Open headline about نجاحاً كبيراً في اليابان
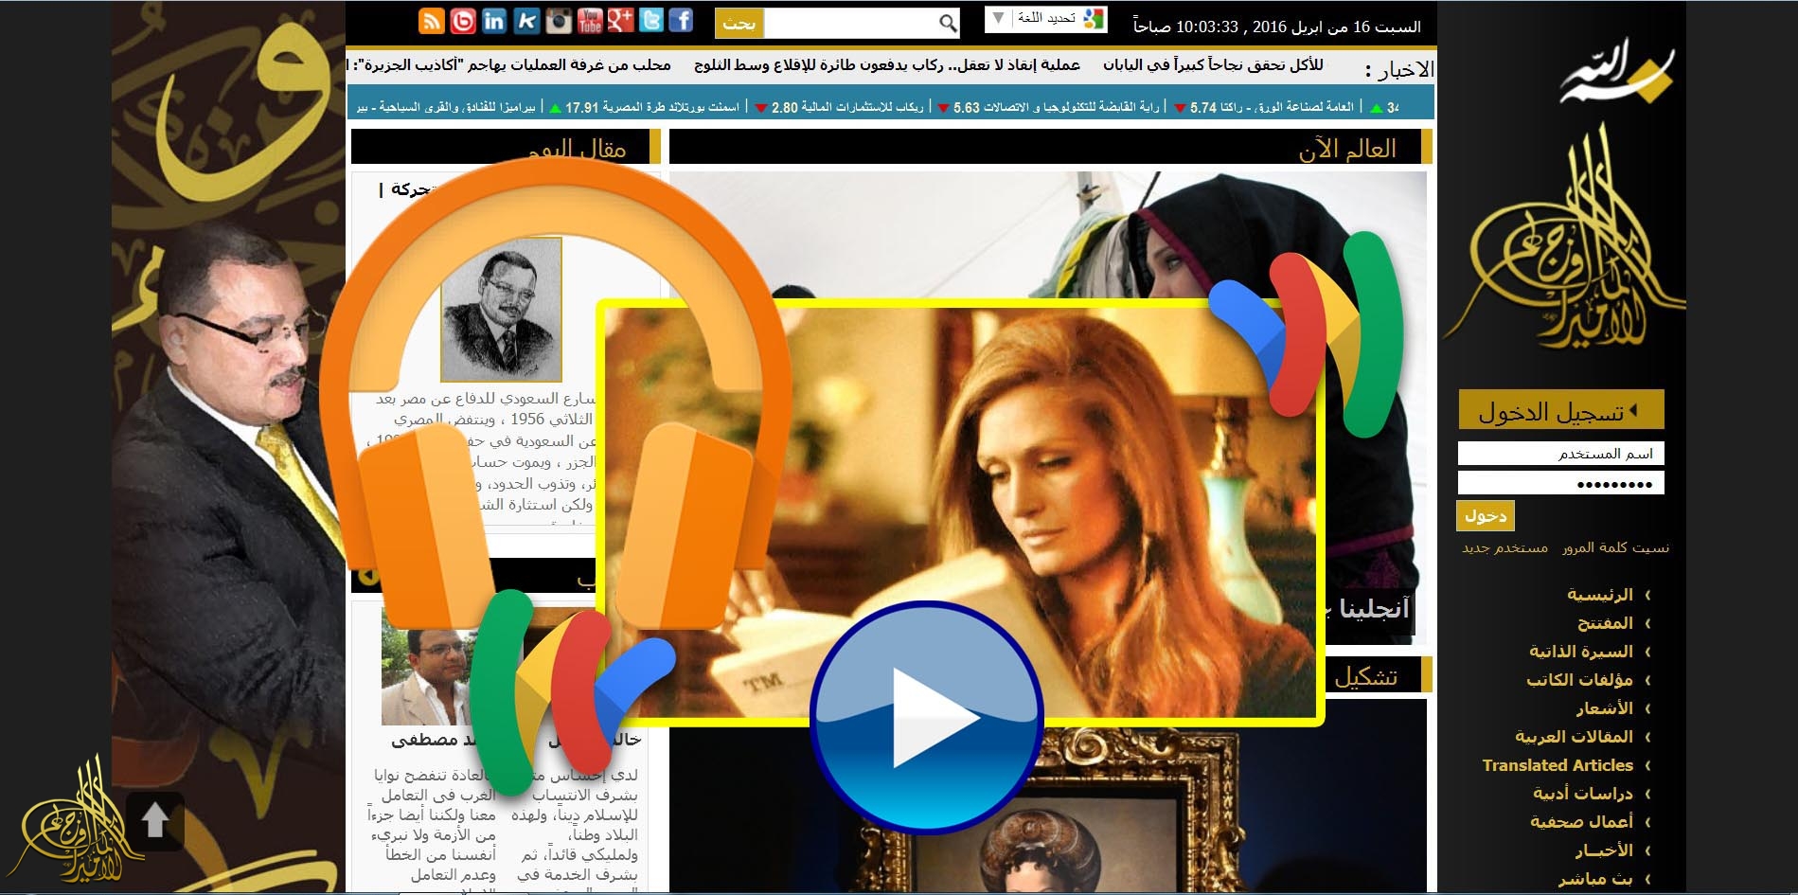The height and width of the screenshot is (895, 1798). [1213, 64]
